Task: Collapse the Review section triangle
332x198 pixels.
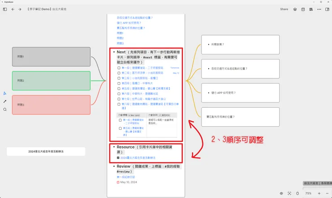Action: tap(114, 166)
